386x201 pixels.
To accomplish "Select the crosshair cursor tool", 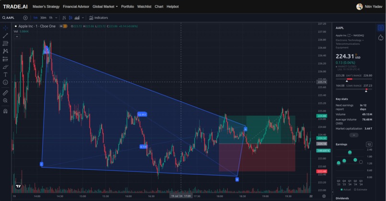I will pyautogui.click(x=5, y=28).
